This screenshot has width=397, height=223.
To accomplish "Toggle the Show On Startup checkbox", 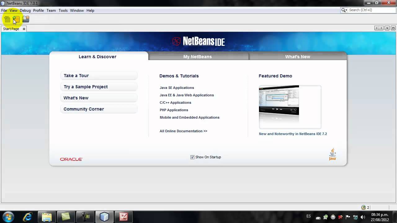I will pos(192,157).
